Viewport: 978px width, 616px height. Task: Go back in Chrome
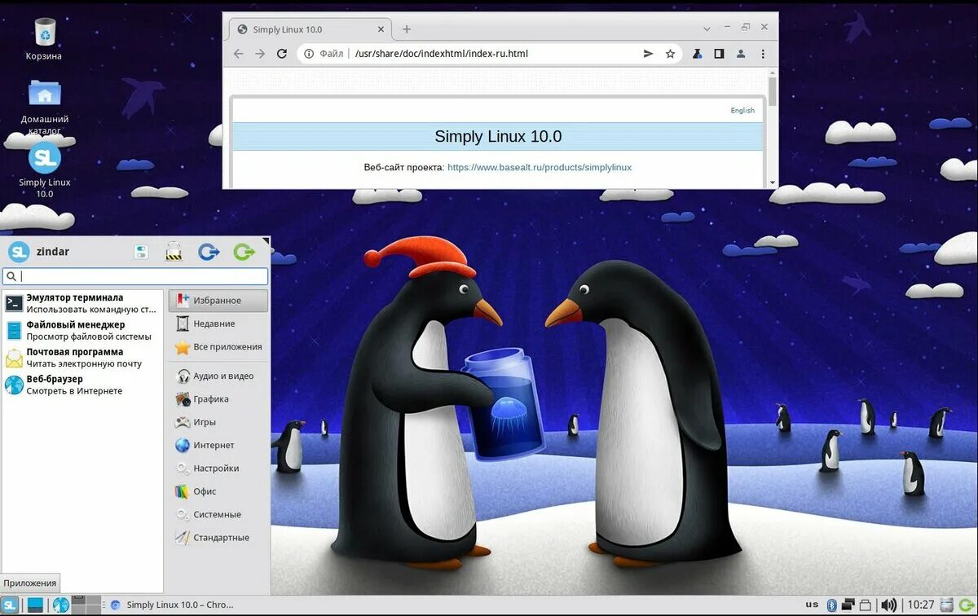pos(238,54)
